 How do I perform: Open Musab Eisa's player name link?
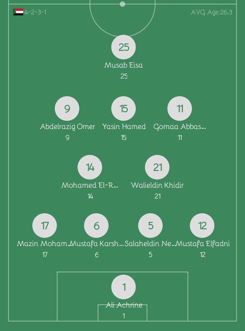[123, 66]
